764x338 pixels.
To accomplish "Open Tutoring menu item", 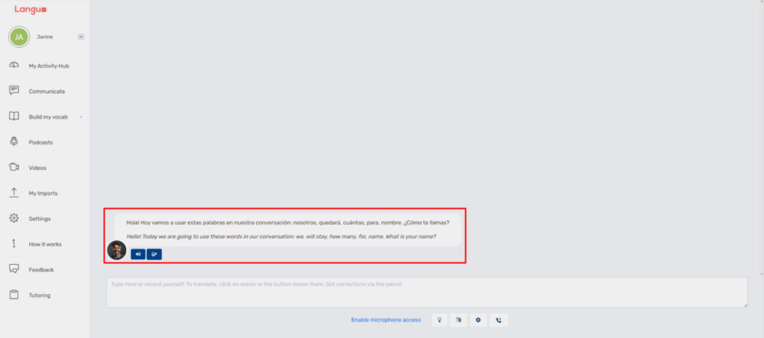I will coord(40,295).
